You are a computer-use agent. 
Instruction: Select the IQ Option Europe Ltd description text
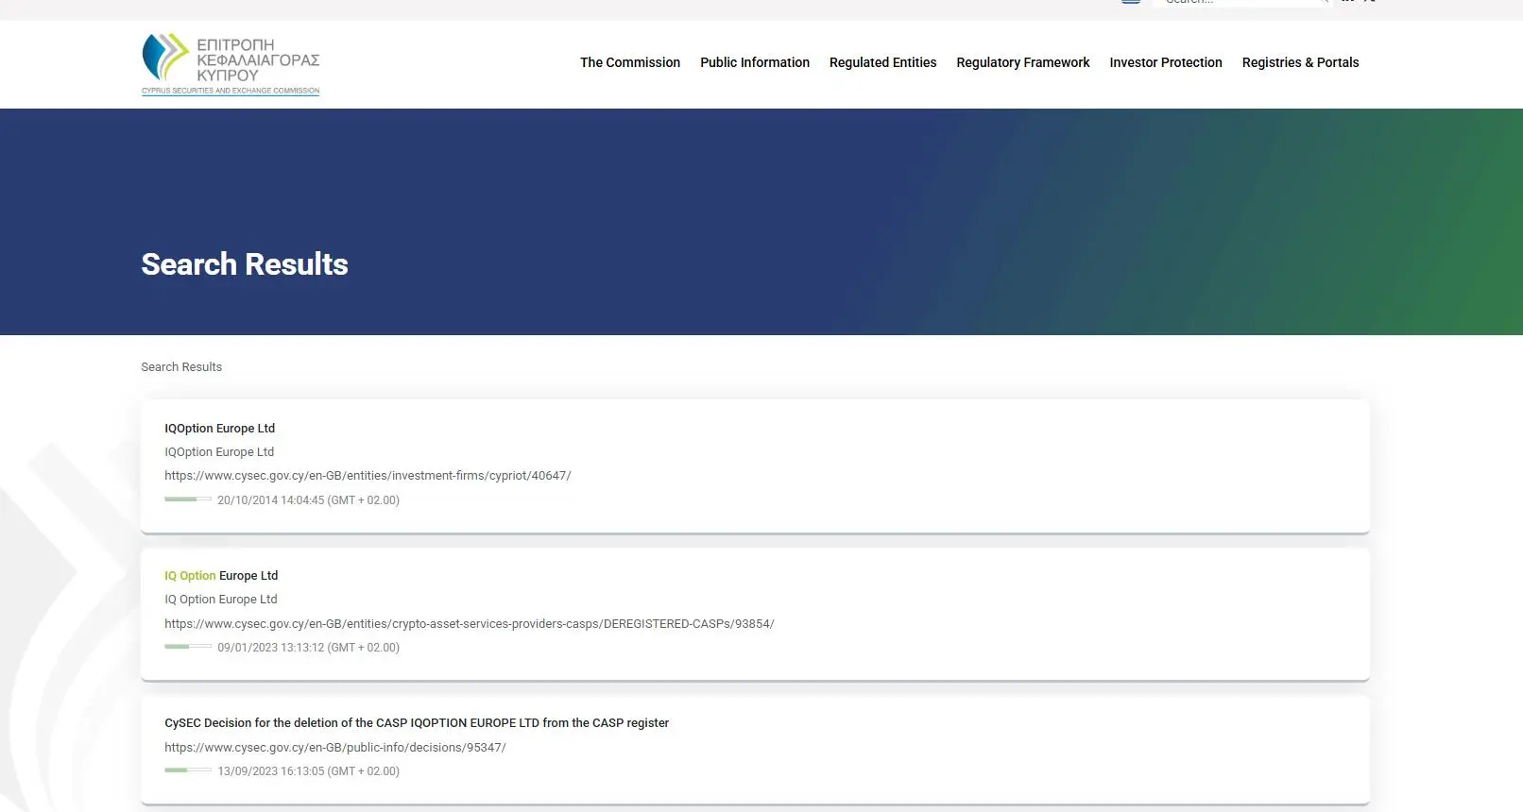(x=221, y=600)
